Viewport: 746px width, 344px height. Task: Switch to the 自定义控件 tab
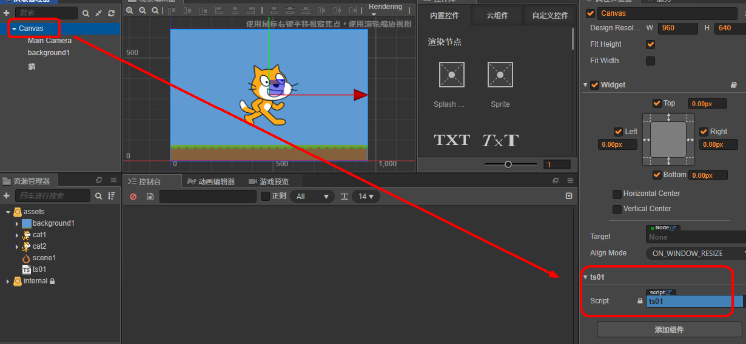click(550, 16)
